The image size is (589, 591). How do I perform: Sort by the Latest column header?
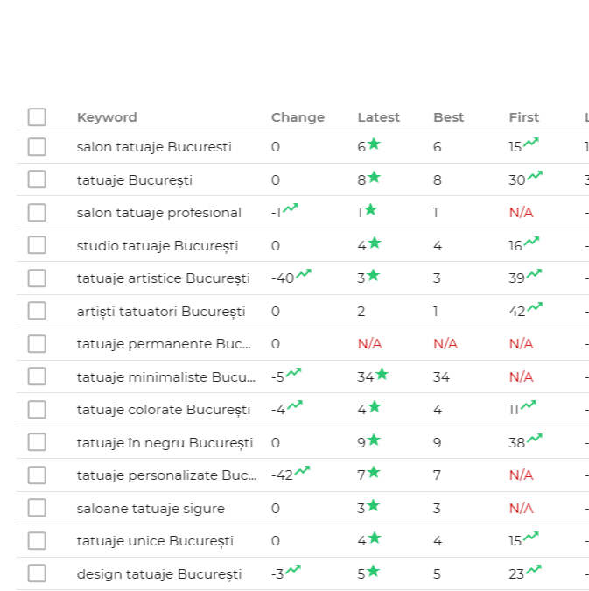tap(378, 117)
